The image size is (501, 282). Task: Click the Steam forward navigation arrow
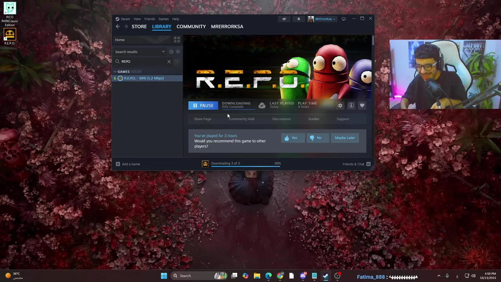point(126,27)
